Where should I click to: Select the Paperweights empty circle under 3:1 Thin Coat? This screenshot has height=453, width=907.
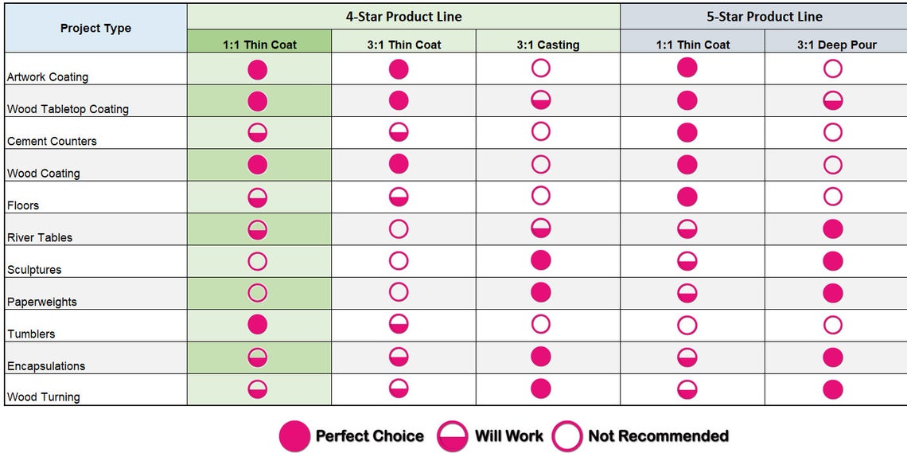click(x=399, y=293)
